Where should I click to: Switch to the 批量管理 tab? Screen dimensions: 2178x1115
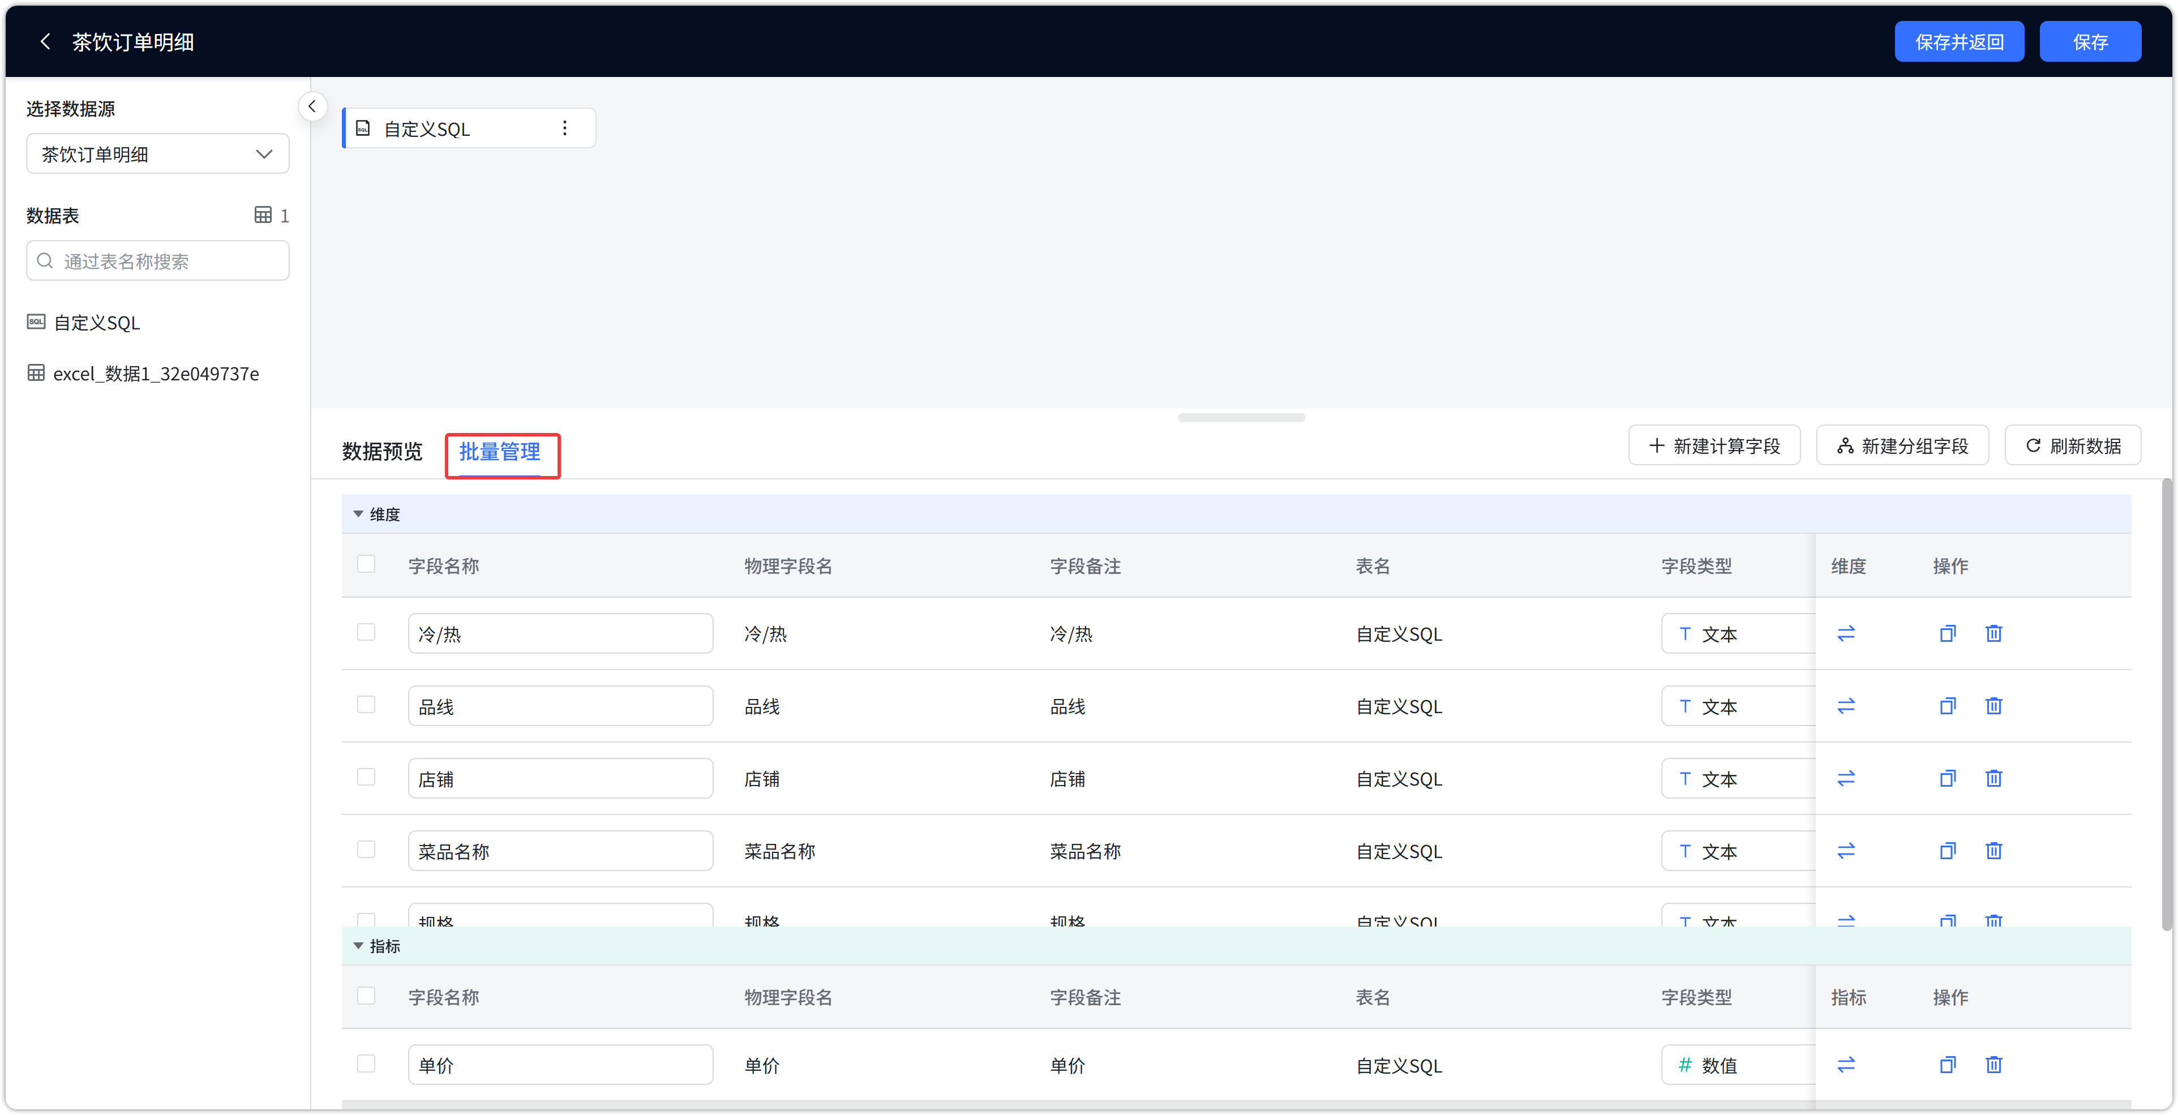click(500, 452)
